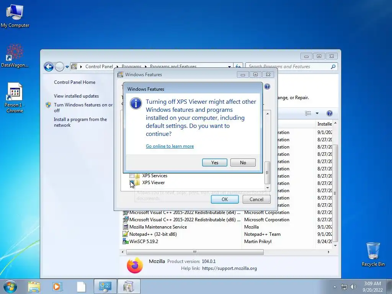
Task: Select the Recycle Bin desktop icon
Action: (x=373, y=254)
